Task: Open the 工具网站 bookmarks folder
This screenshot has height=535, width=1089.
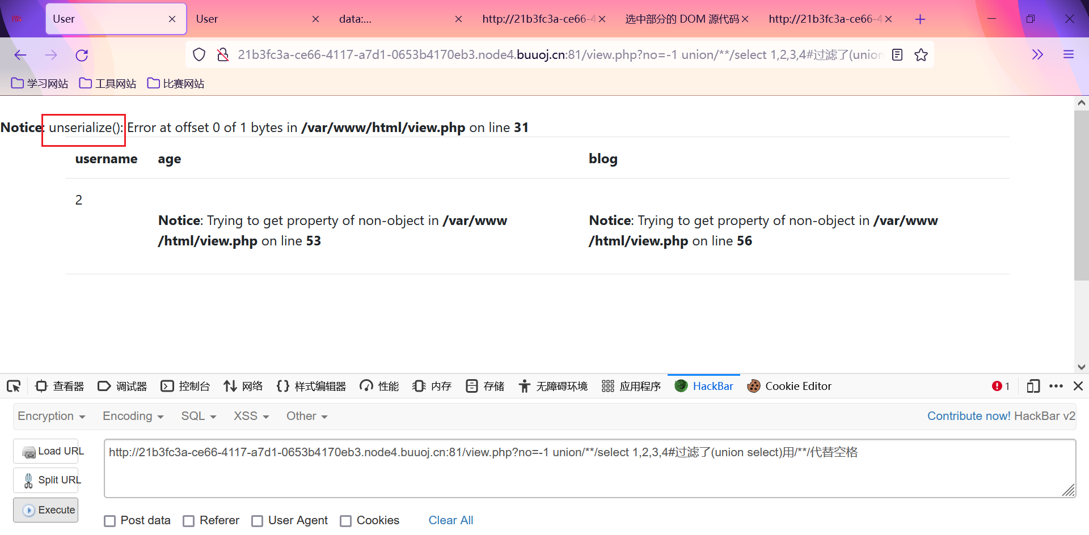Action: point(108,84)
